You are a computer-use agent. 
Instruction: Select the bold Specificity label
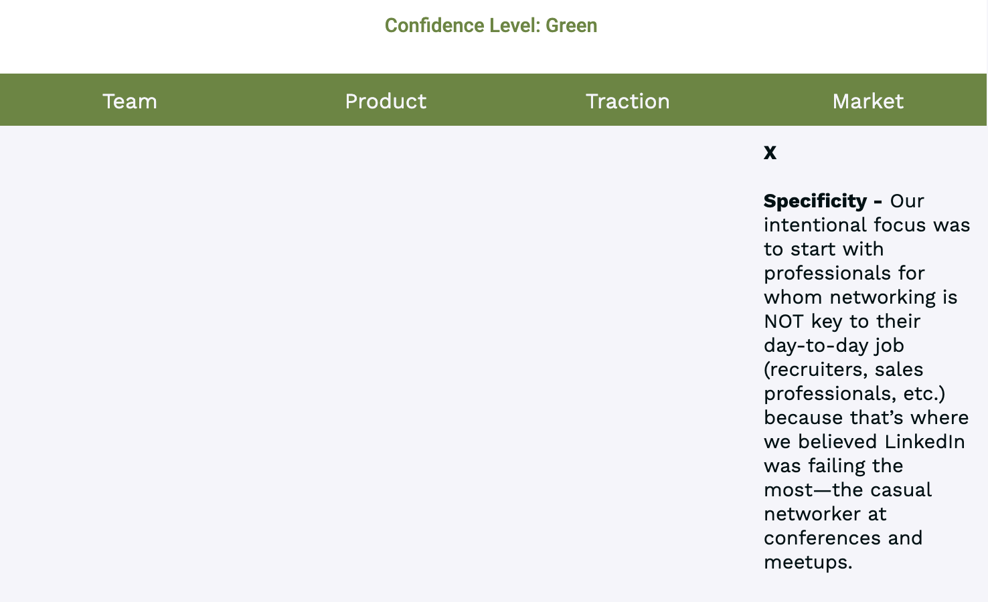click(x=815, y=201)
